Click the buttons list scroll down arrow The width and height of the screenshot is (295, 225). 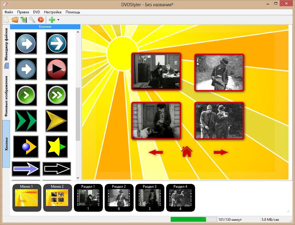(x=78, y=178)
